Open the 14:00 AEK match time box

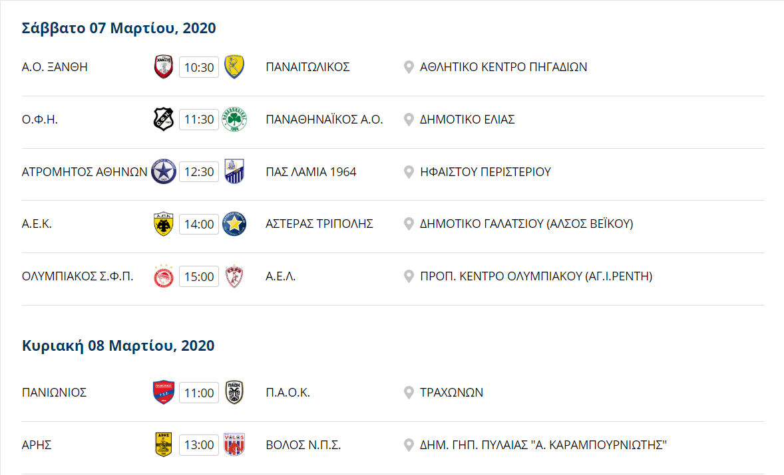tap(199, 225)
